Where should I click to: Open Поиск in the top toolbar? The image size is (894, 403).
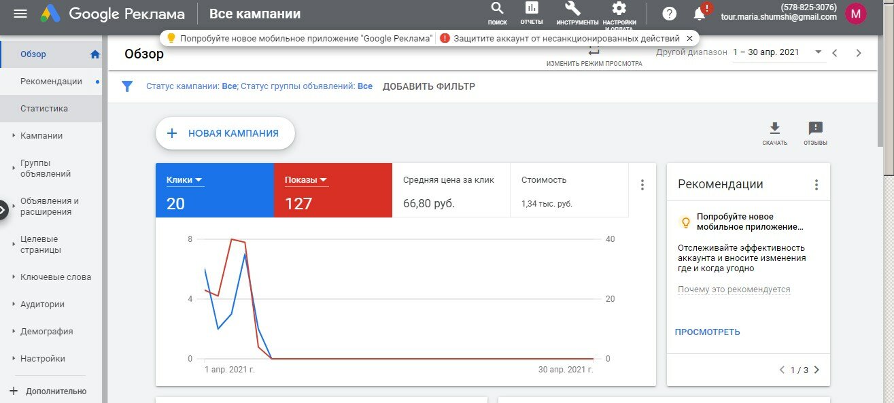tap(497, 12)
